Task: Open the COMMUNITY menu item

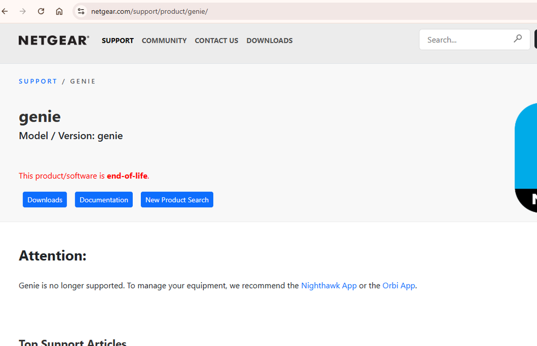Action: click(x=164, y=41)
